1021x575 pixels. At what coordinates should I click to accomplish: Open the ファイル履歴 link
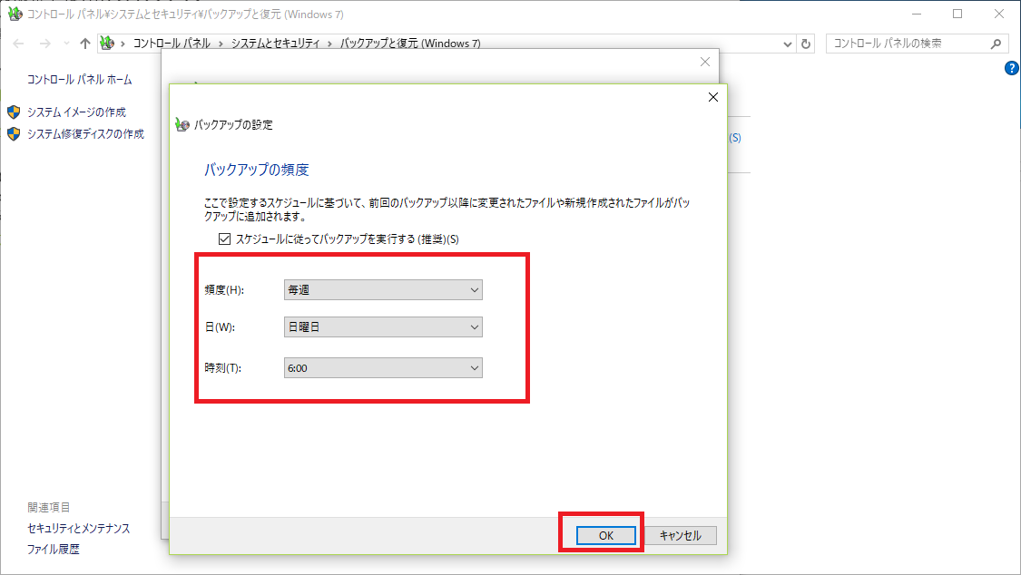(54, 549)
